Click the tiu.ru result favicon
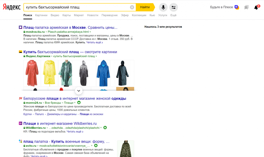The width and height of the screenshot is (264, 157). tap(20, 27)
